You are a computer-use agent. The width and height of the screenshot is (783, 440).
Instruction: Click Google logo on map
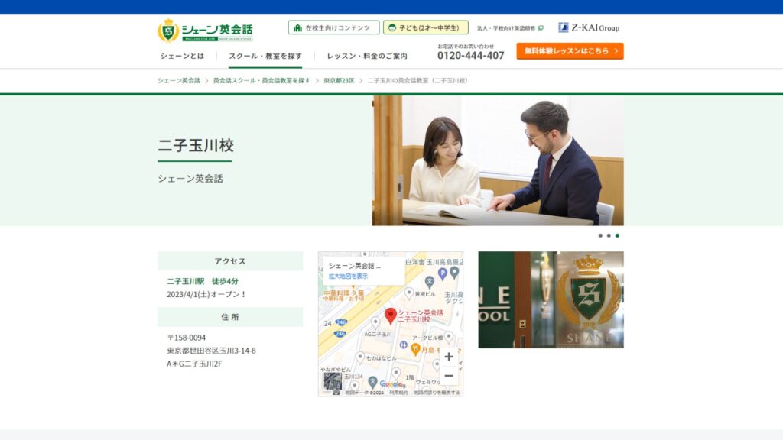(392, 384)
